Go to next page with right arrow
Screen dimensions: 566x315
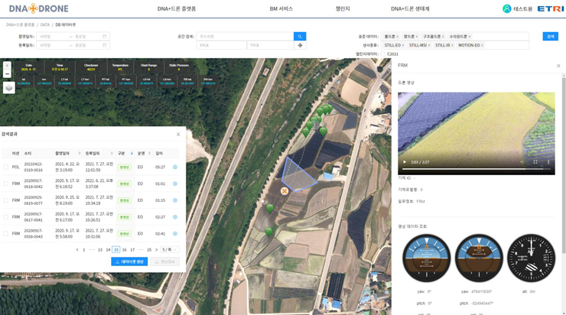[156, 250]
